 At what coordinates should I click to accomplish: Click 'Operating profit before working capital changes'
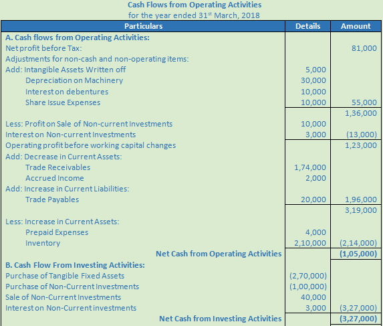pos(91,145)
